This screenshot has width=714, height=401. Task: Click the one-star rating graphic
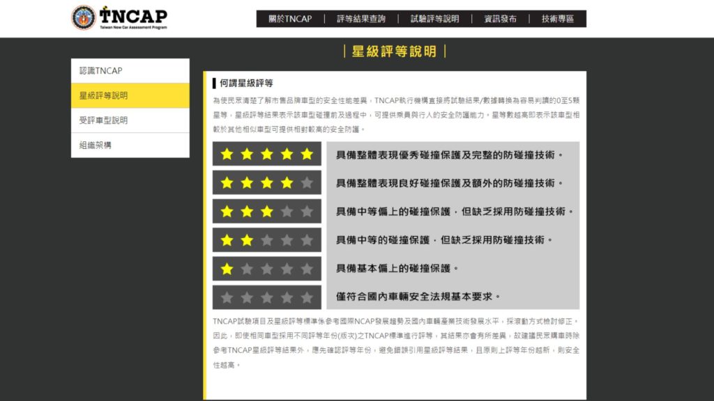(267, 269)
